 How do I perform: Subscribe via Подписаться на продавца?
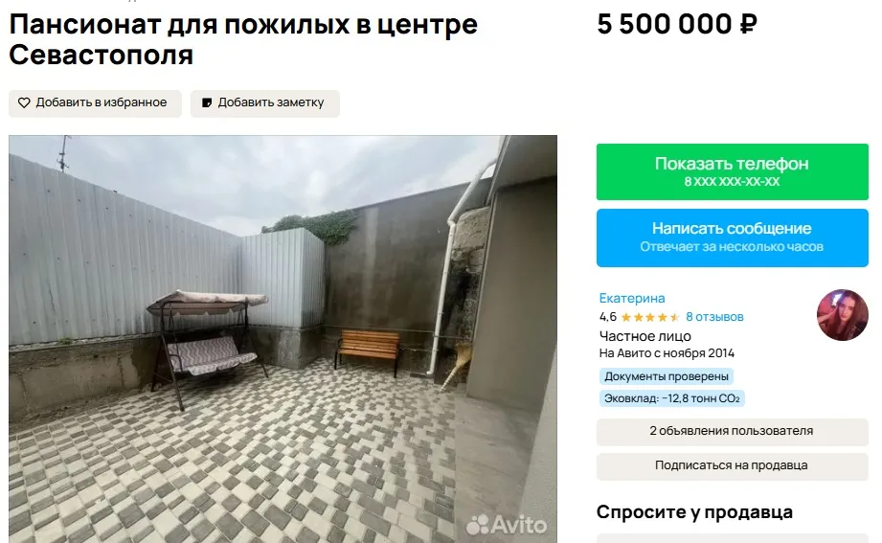point(733,466)
